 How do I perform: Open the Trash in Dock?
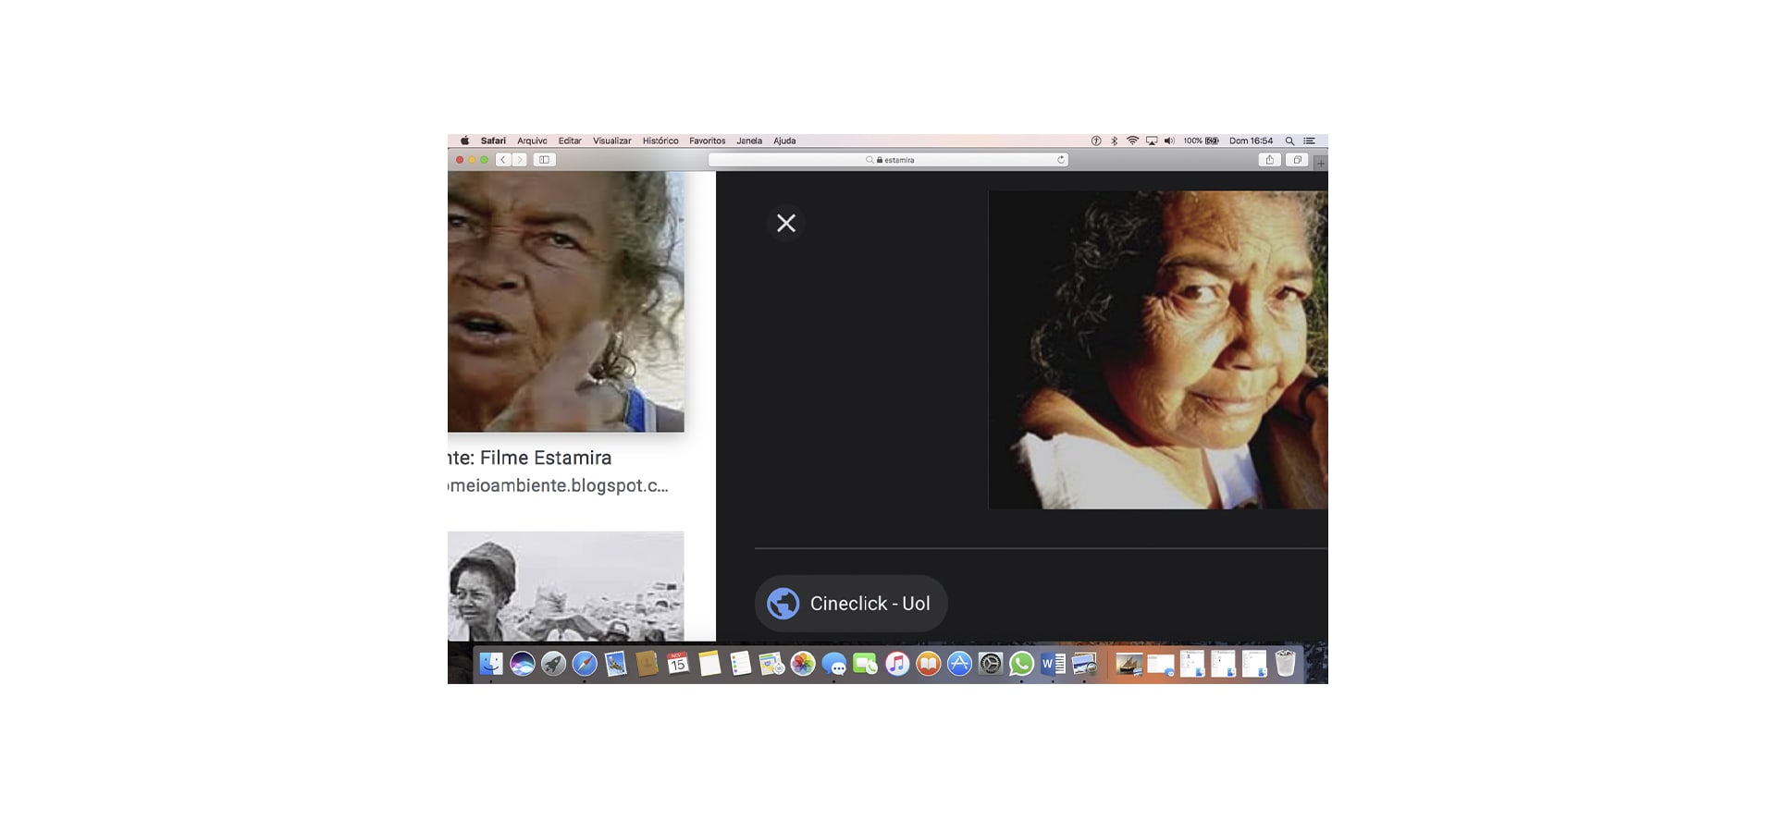click(x=1285, y=664)
